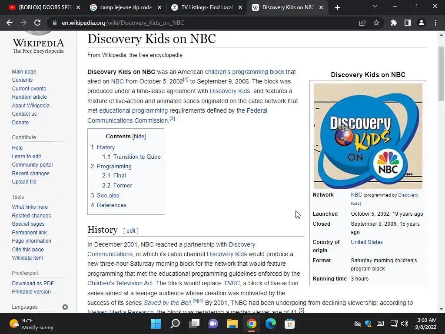Open the weather widget showing 97°F

tap(31, 324)
